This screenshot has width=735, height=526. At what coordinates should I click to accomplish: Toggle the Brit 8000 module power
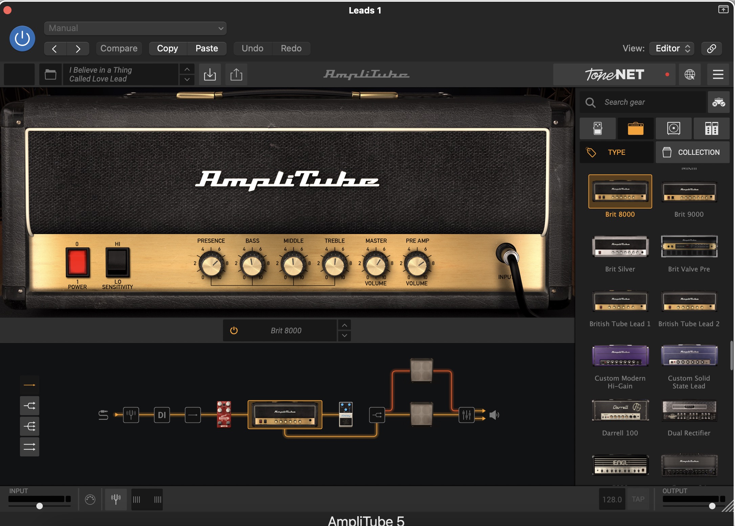click(x=234, y=331)
